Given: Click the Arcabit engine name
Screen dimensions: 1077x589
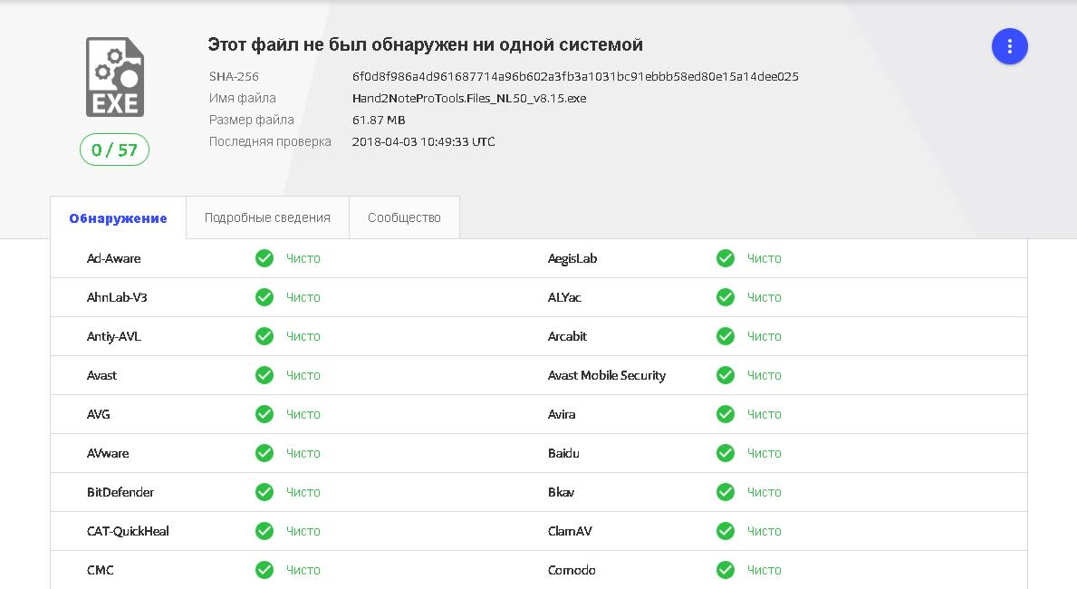Looking at the screenshot, I should (x=567, y=336).
